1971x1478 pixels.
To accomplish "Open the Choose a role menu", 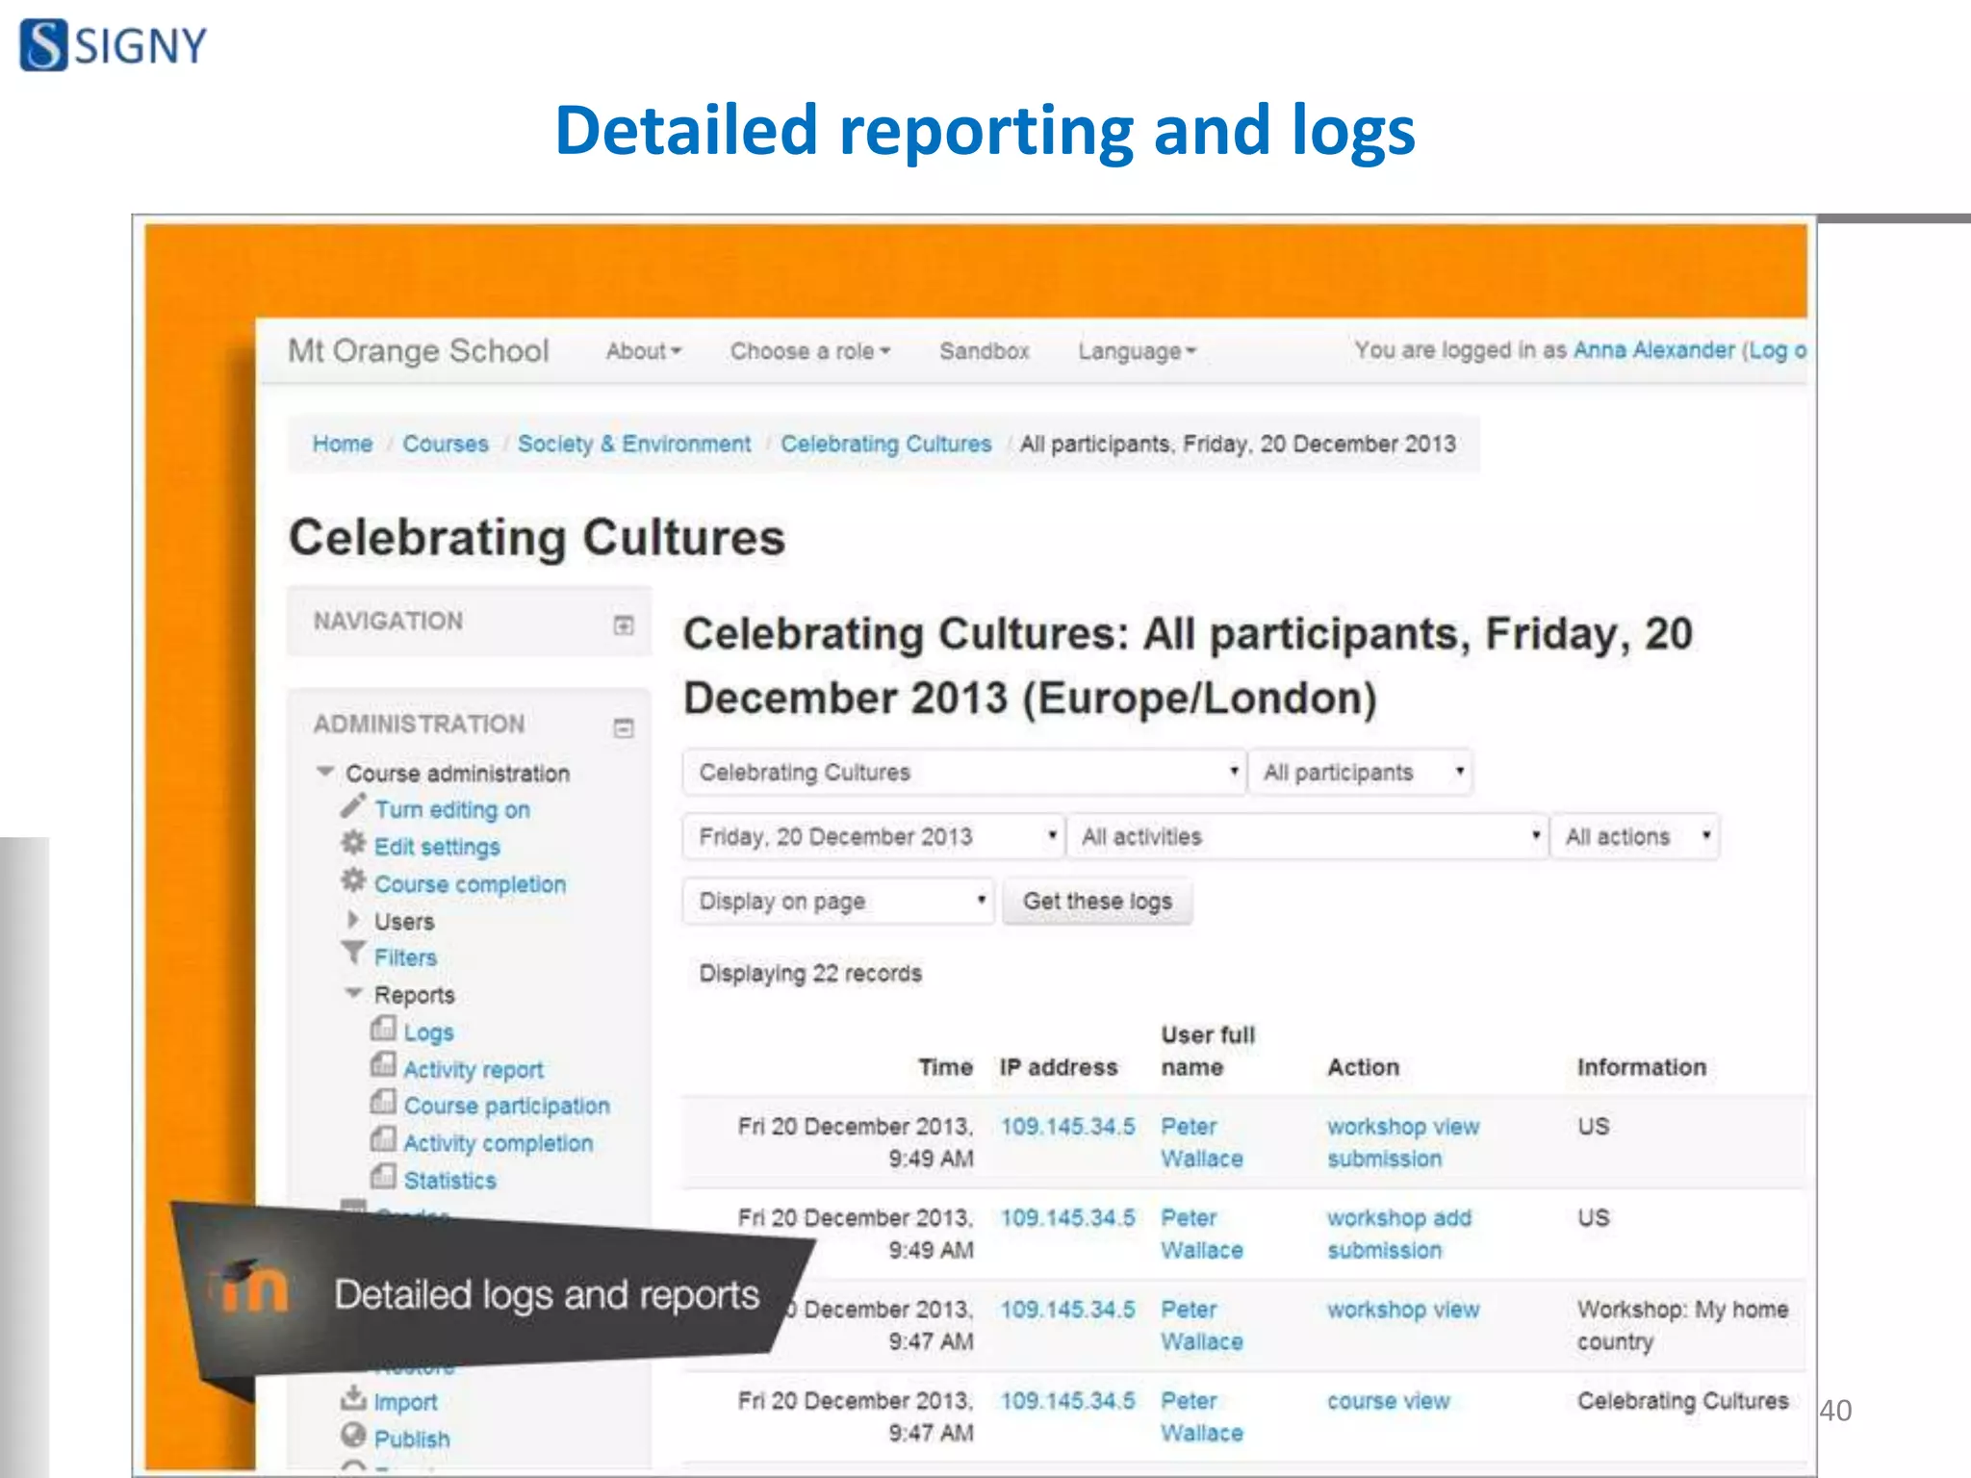I will click(x=810, y=351).
